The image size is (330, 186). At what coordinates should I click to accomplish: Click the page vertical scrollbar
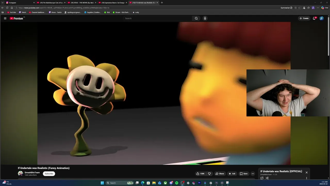(329, 36)
